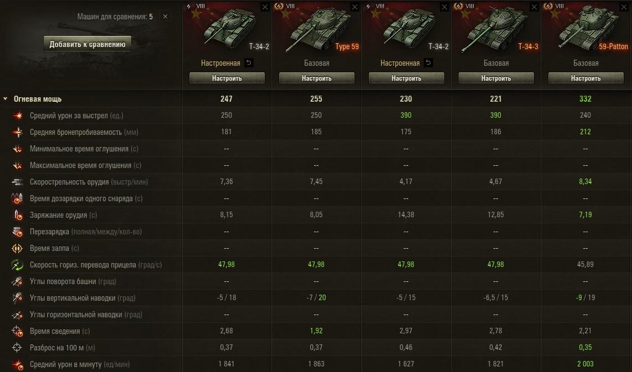This screenshot has height=372, width=632.
Task: Click the dispersion at 100 m crosshair icon
Action: tap(17, 348)
